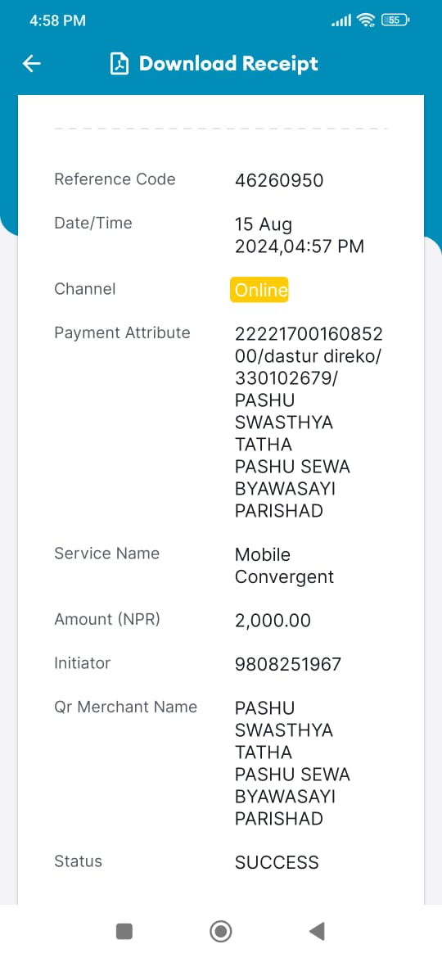Tap the Payment Attribute value text
This screenshot has width=442, height=958.
click(309, 423)
